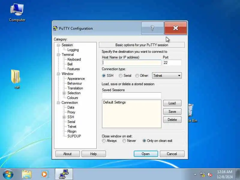Open the Computer desktop icon
Screen dimensions: 240x180
click(x=17, y=13)
